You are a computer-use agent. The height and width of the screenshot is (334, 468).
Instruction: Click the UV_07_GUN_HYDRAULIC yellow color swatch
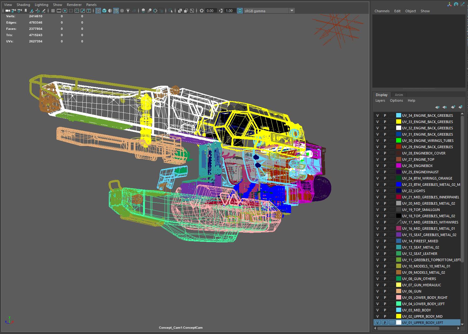pyautogui.click(x=399, y=285)
